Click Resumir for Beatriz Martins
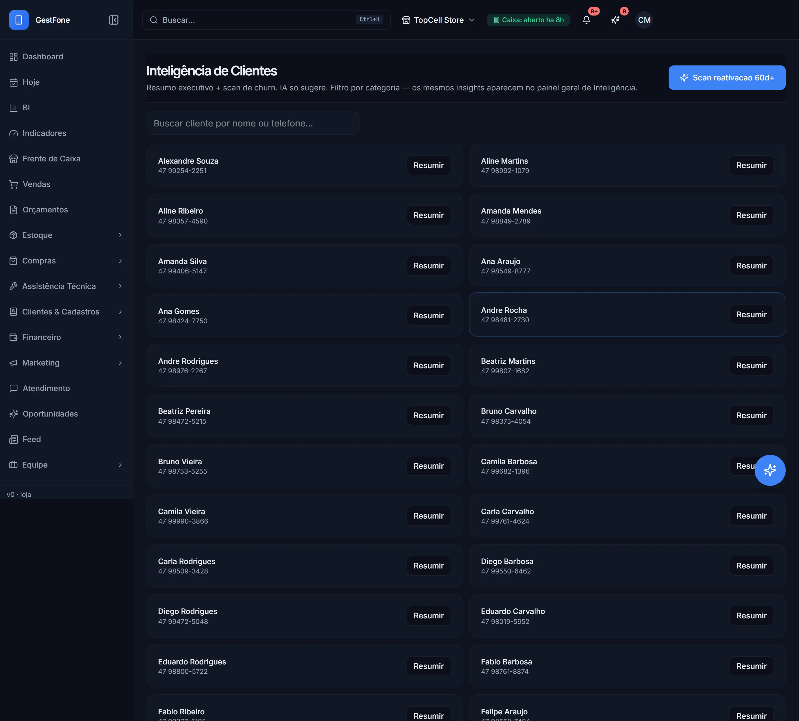 tap(752, 366)
